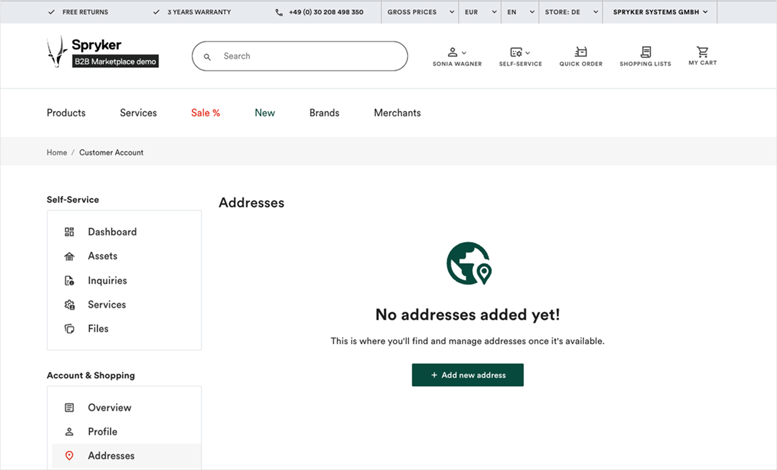This screenshot has width=777, height=470.
Task: Open Services icon in Self-Service sidebar
Action: [69, 305]
